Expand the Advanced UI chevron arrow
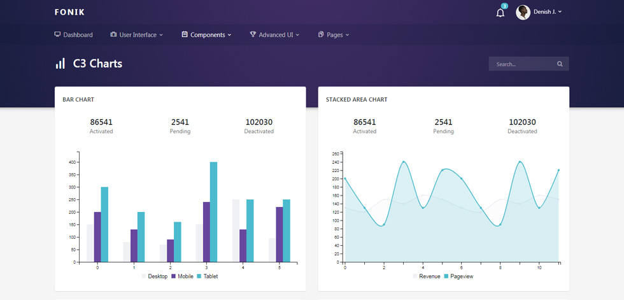624x300 pixels. pyautogui.click(x=298, y=35)
